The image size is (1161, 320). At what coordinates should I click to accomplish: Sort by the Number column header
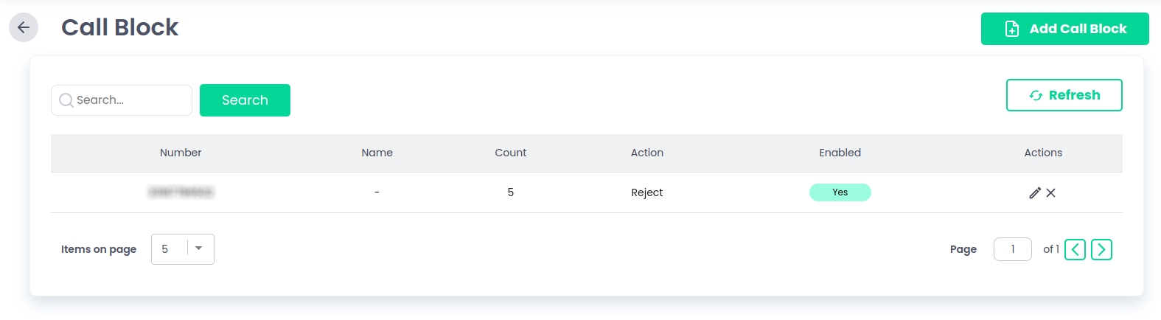click(x=181, y=153)
